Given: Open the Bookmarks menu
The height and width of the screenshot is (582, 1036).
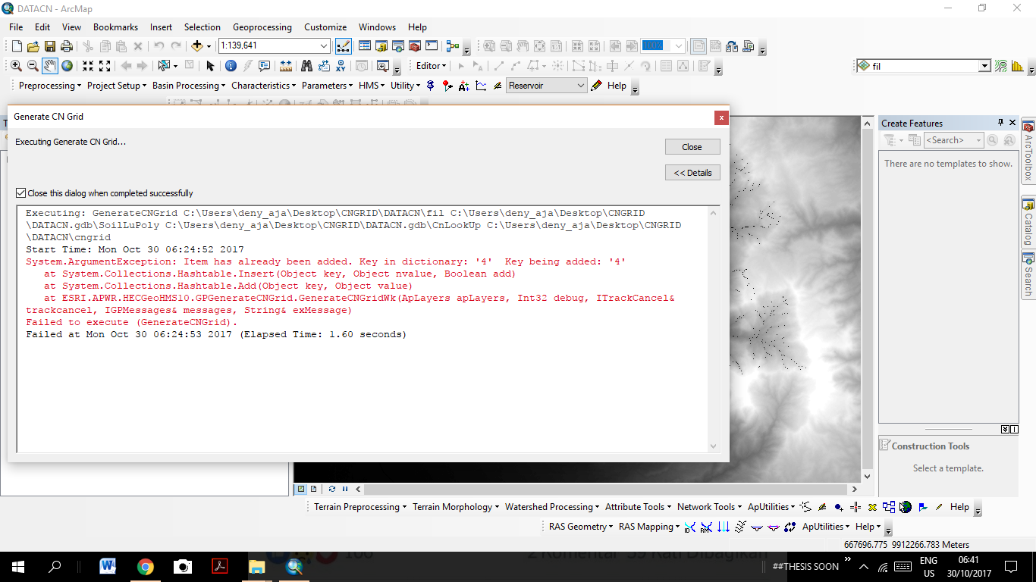Looking at the screenshot, I should click(x=115, y=27).
